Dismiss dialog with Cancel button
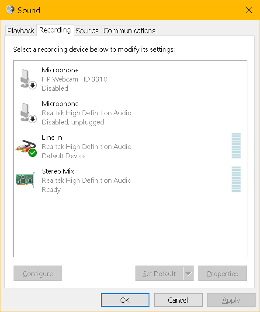The height and width of the screenshot is (312, 260). point(178,300)
